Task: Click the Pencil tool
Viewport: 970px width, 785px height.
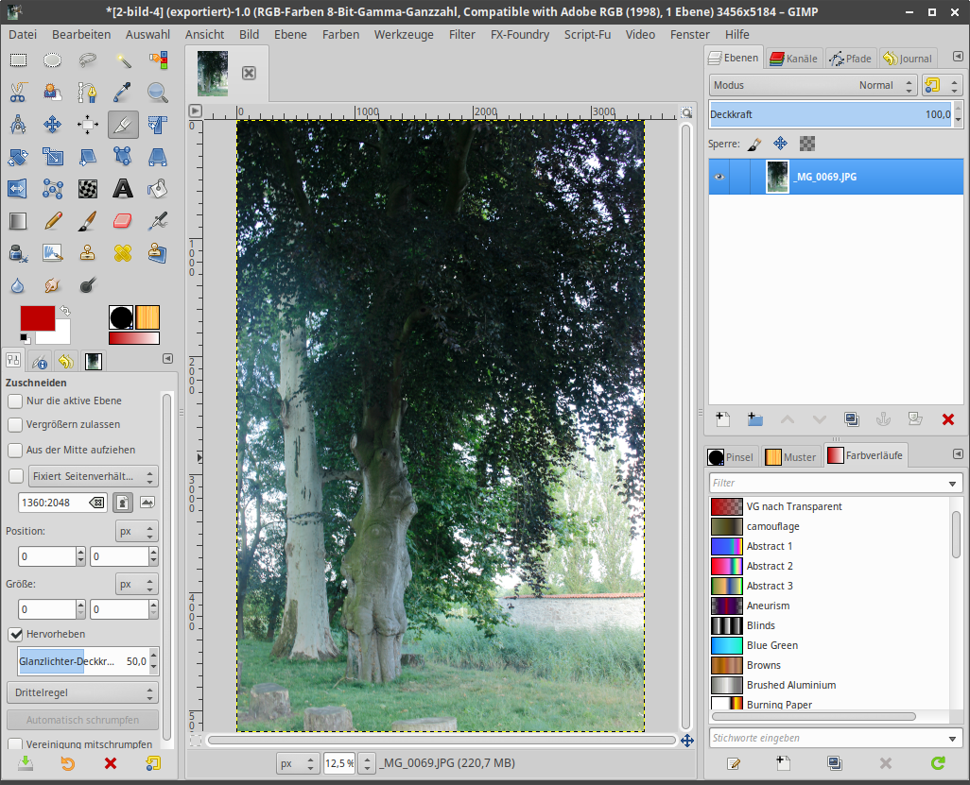Action: pyautogui.click(x=53, y=221)
